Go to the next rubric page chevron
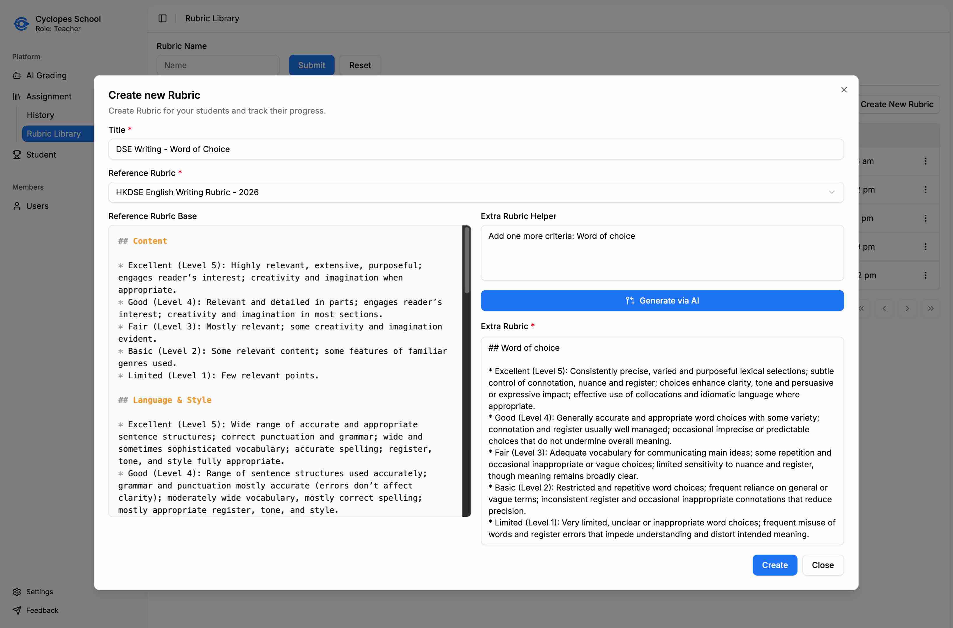 tap(907, 308)
